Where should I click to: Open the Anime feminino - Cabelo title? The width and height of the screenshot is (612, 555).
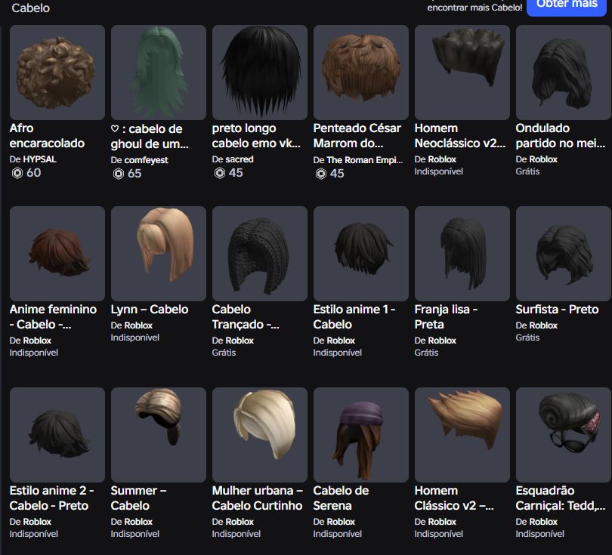click(x=53, y=316)
